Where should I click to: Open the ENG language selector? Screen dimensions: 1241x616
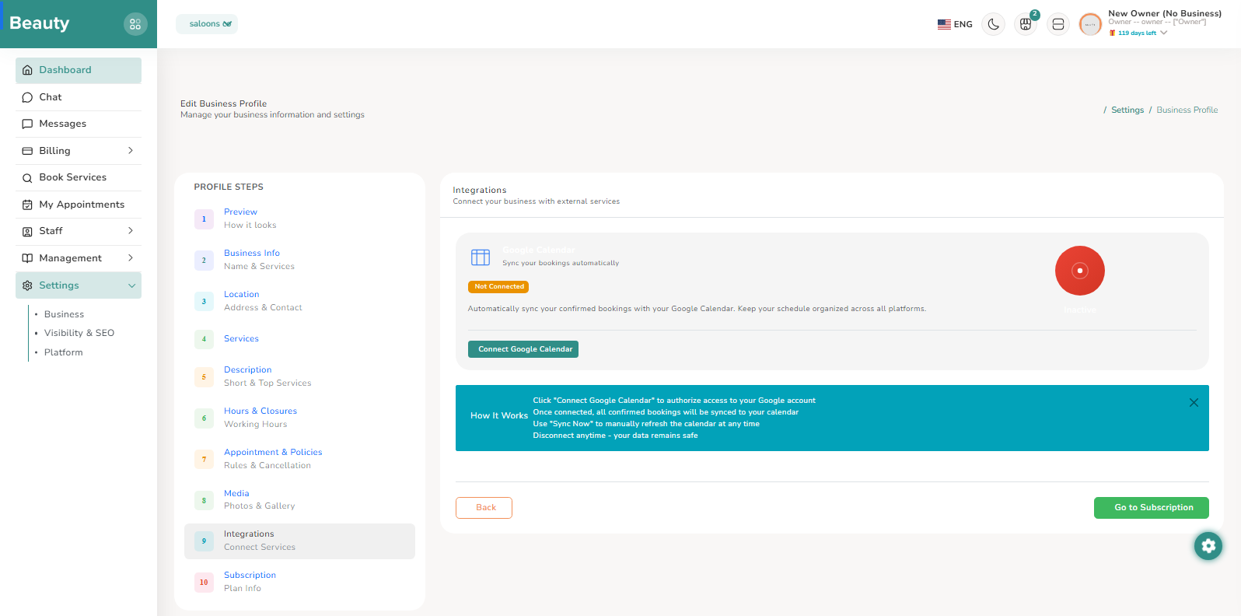955,24
